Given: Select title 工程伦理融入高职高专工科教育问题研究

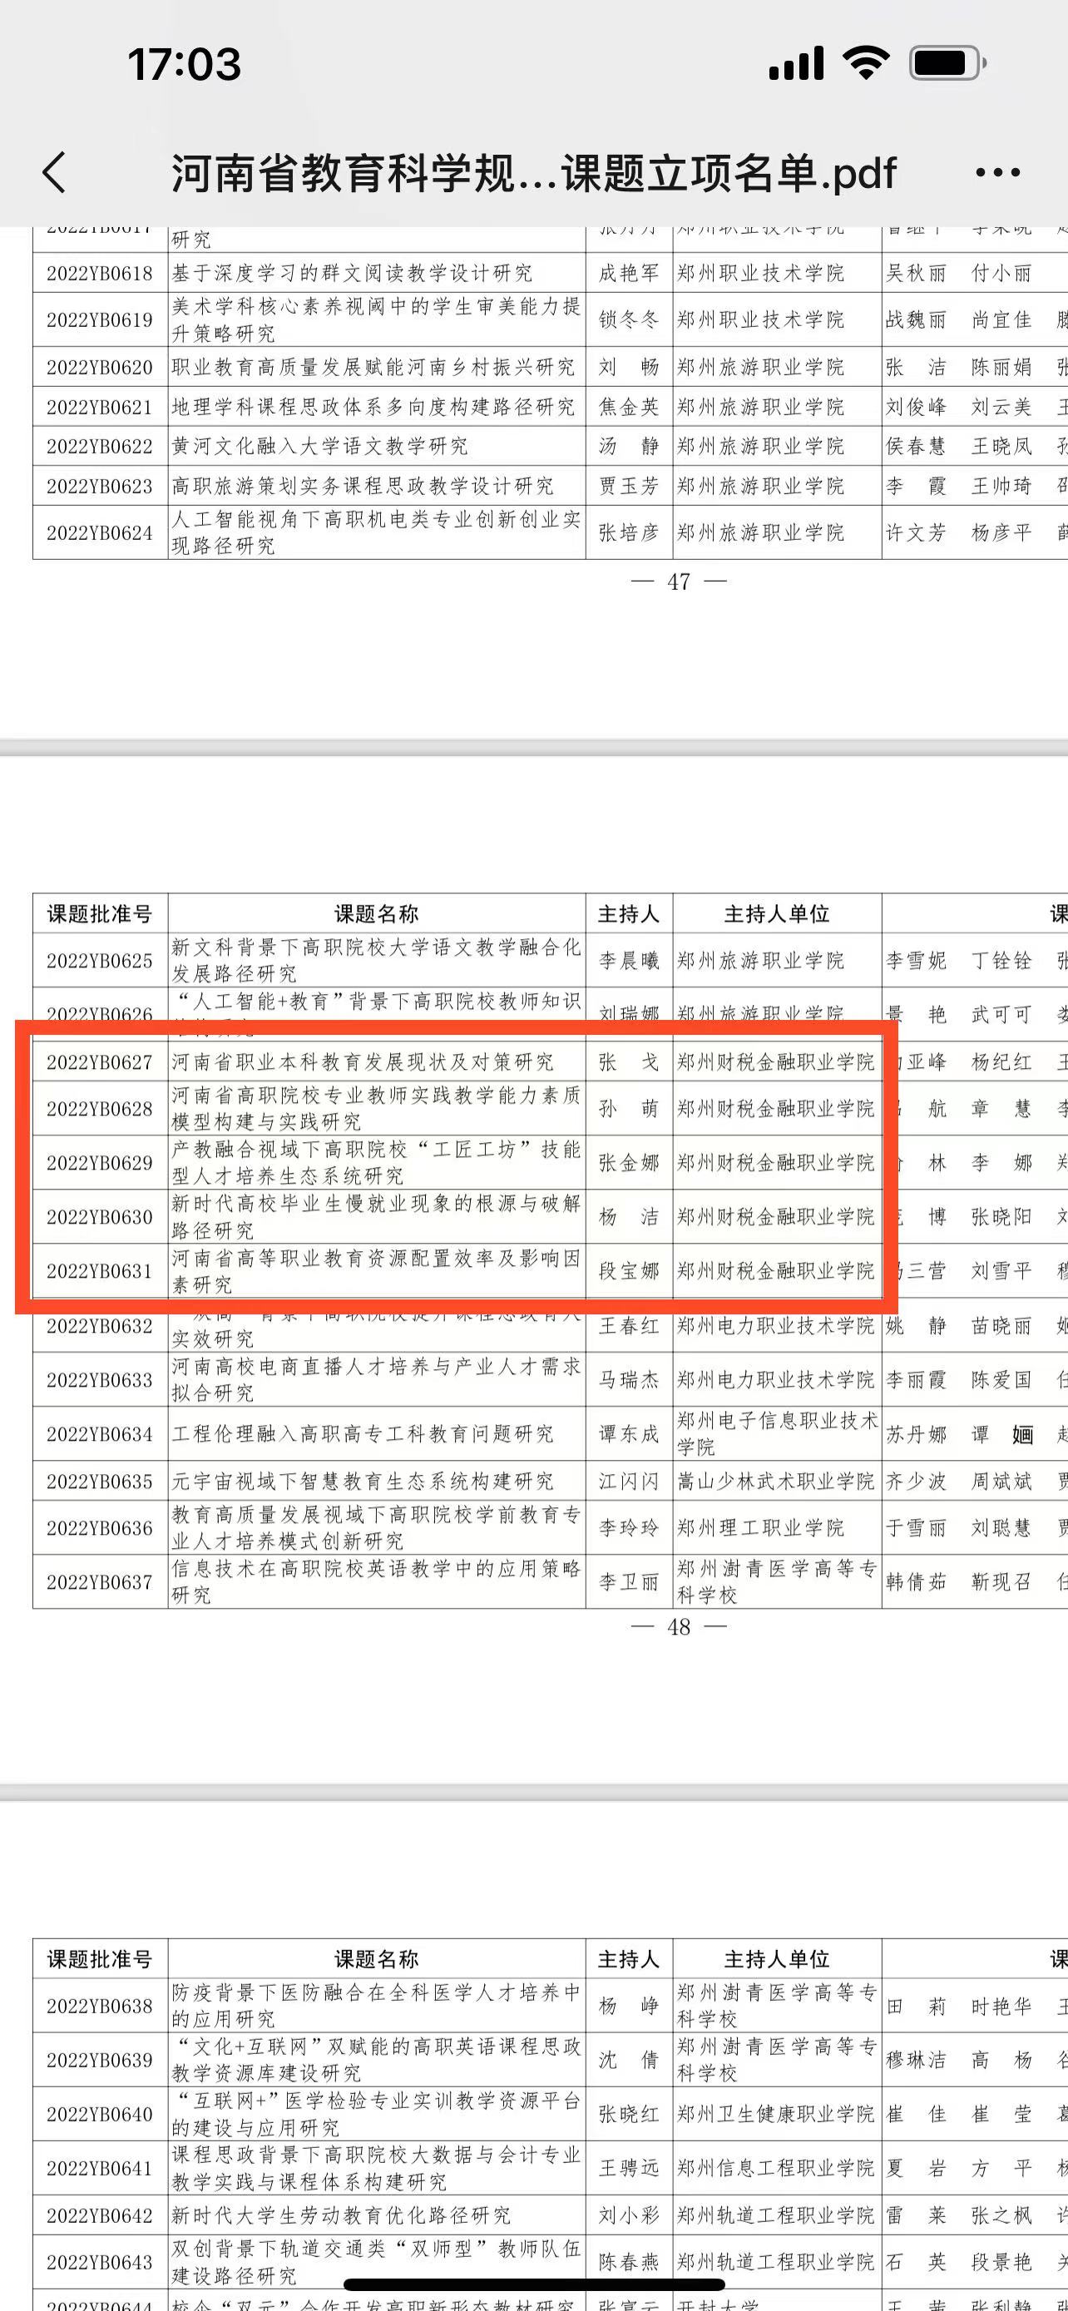Looking at the screenshot, I should point(363,1434).
